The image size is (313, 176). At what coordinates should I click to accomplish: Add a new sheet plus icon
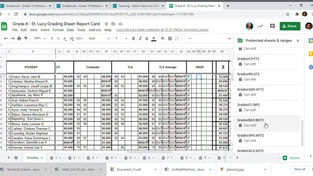pos(9,158)
